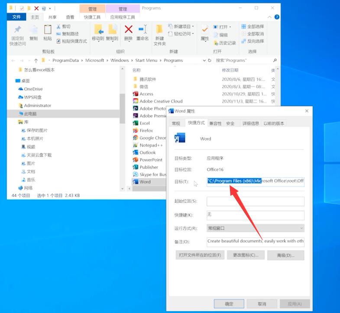Open the Run mode (运行方式) combo box
This screenshot has width=340, height=313.
click(x=256, y=228)
